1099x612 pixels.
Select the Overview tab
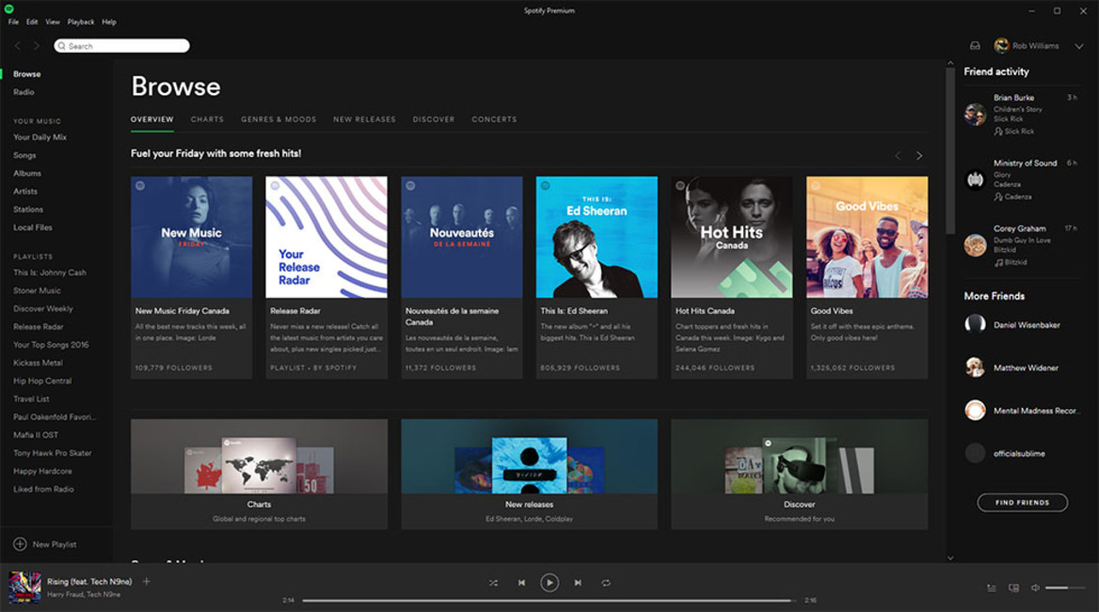click(152, 119)
